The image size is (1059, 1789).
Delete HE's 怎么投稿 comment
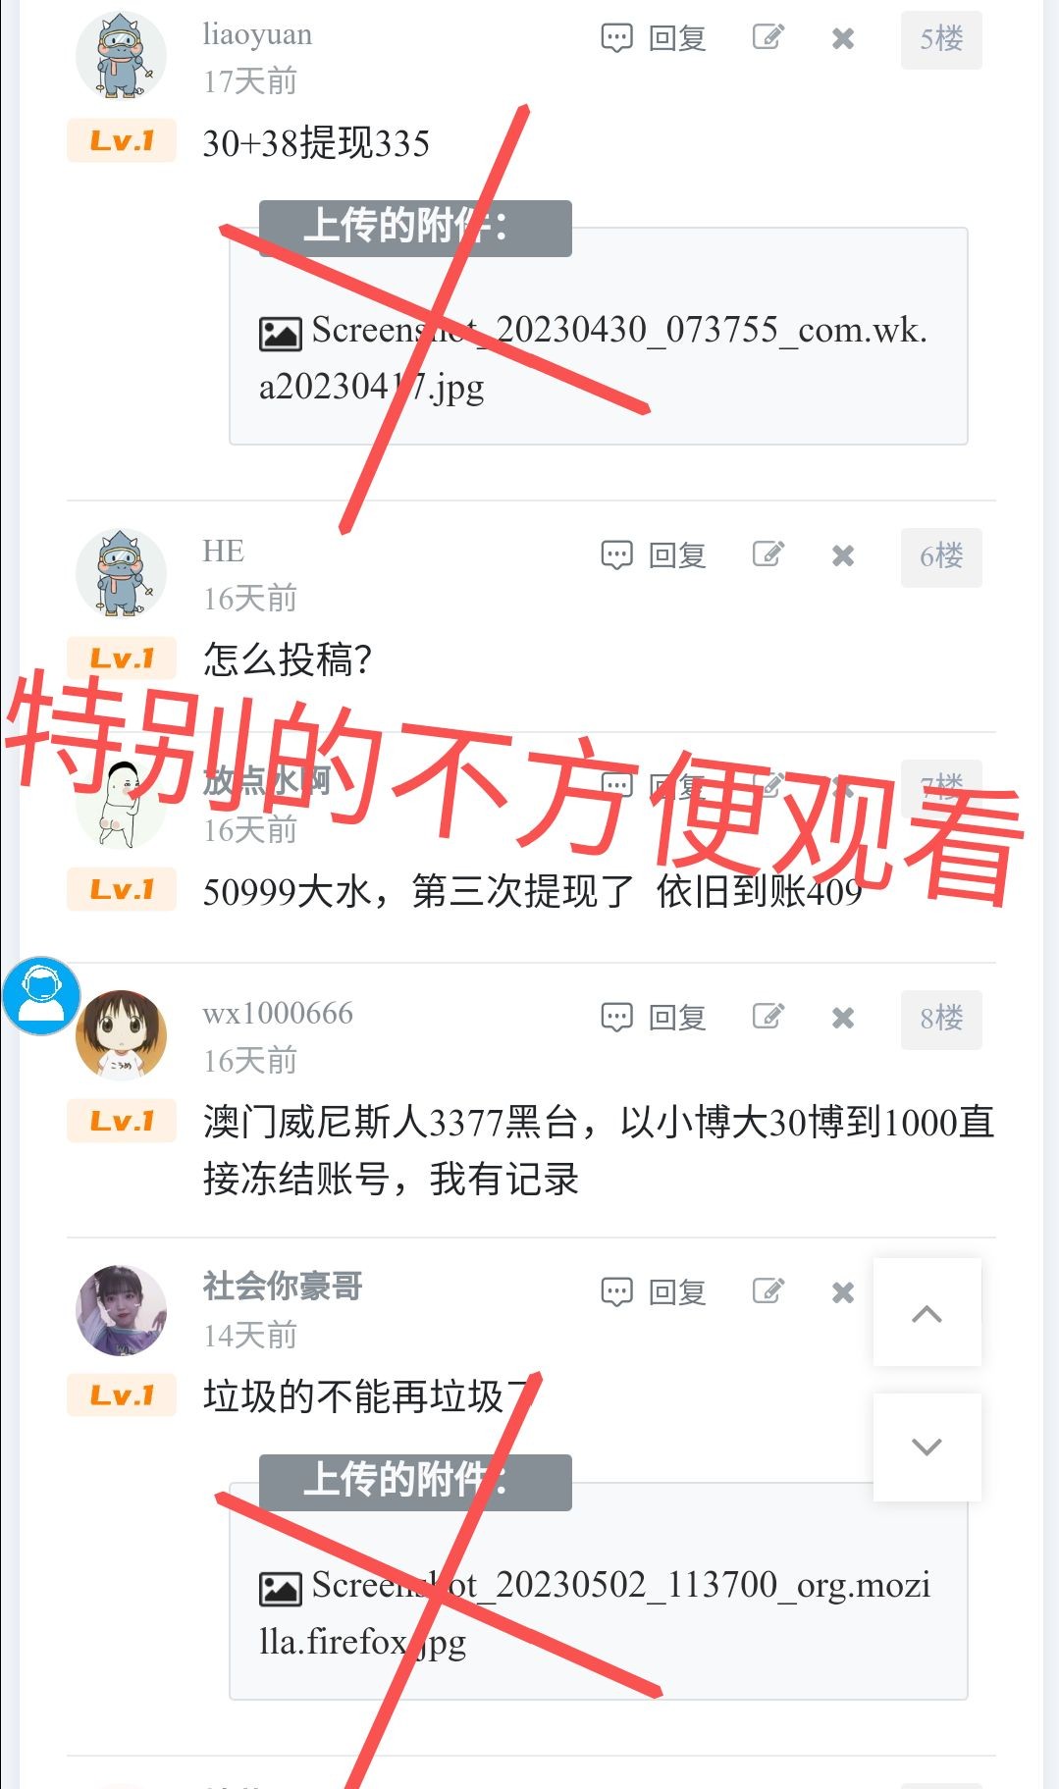[843, 556]
